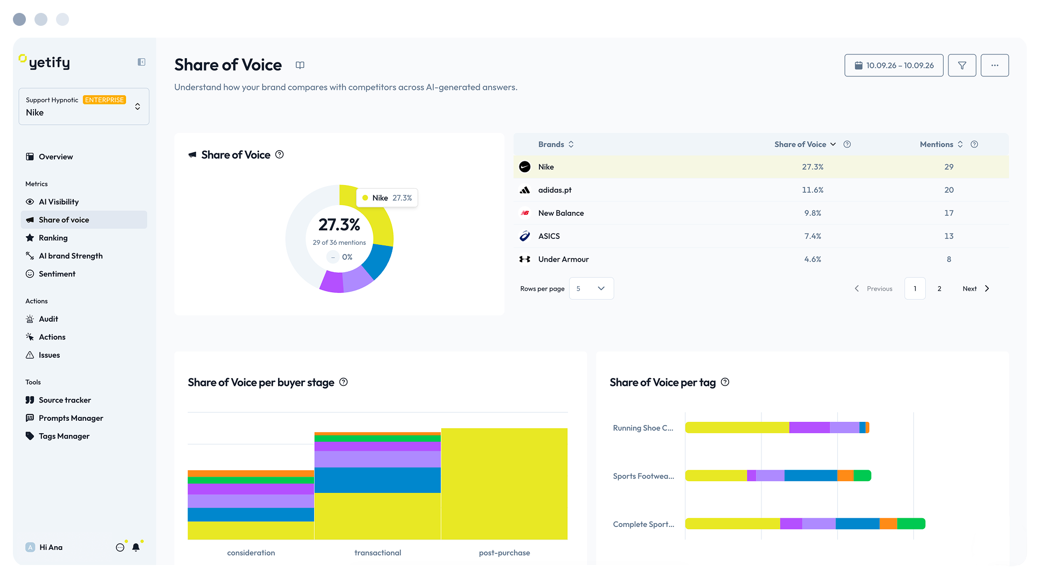
Task: Sort table by Share of Voice column
Action: [805, 144]
